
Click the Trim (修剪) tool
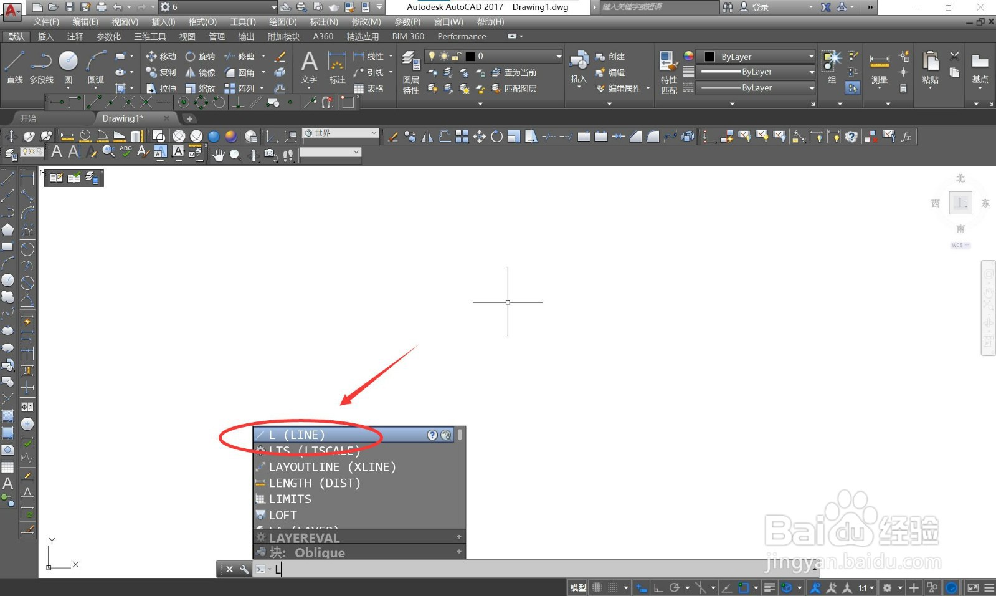tap(239, 56)
